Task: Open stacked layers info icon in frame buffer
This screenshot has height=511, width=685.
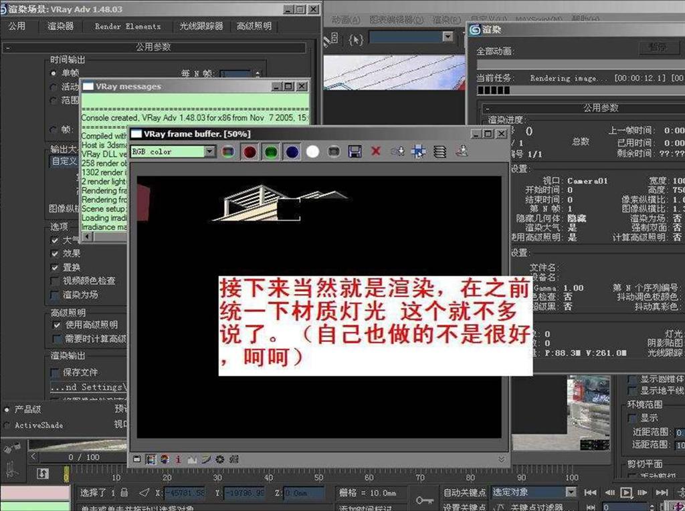Action: click(x=439, y=152)
